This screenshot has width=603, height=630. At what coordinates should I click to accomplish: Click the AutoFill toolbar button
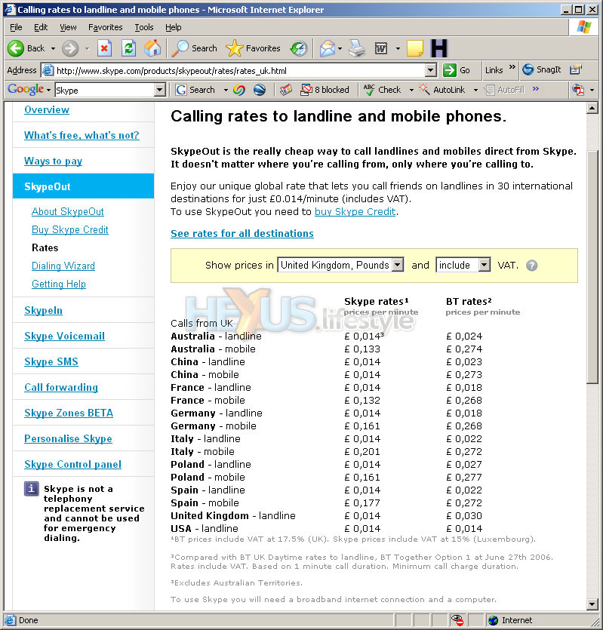coord(504,90)
